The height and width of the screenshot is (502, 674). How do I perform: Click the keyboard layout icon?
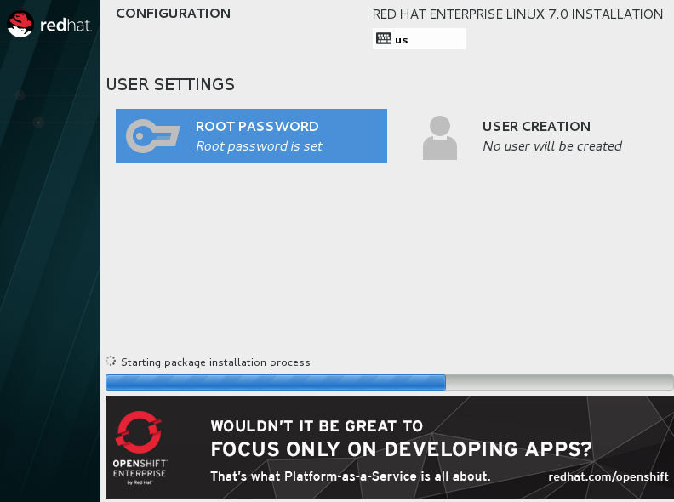[384, 38]
